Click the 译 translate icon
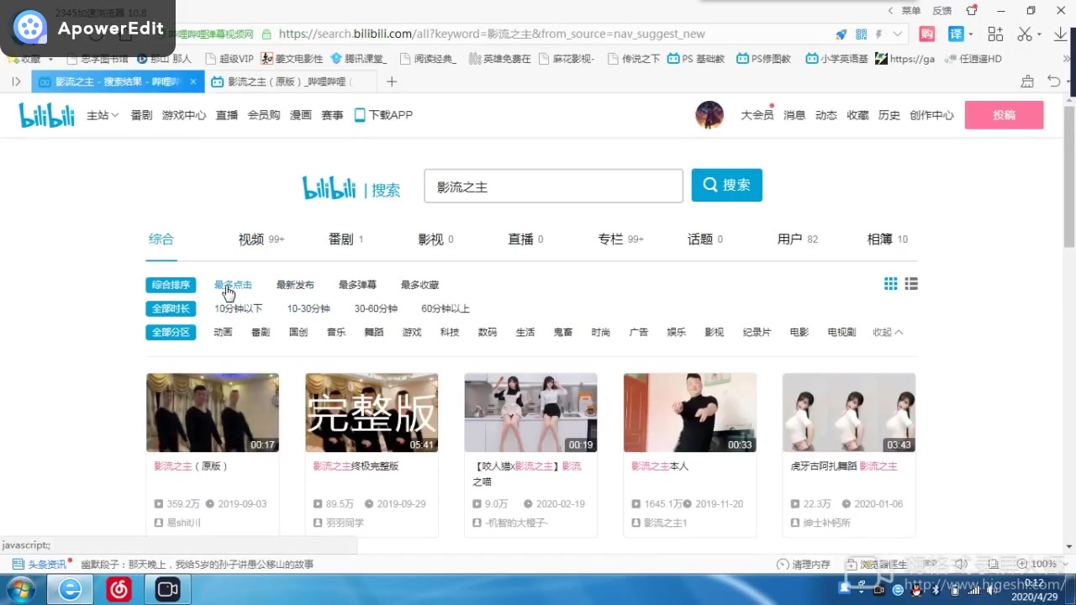 956,34
